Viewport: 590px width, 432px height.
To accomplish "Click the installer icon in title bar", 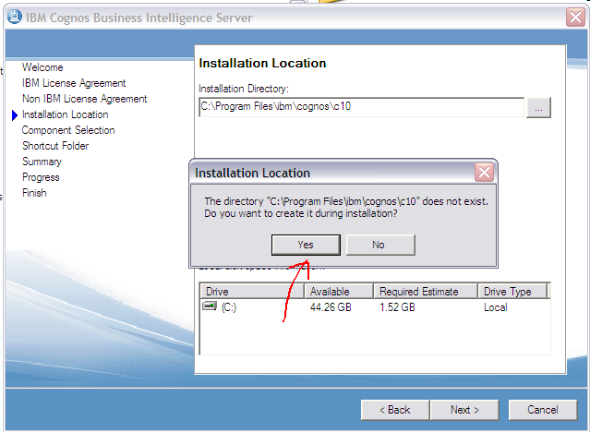I will point(14,17).
